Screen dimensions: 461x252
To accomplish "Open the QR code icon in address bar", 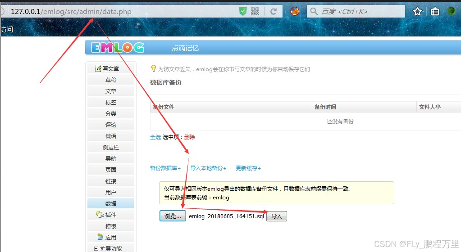I will pyautogui.click(x=255, y=11).
